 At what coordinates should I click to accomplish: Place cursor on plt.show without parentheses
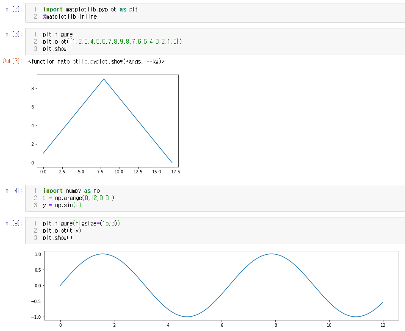coord(54,49)
